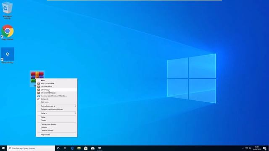
Task: Open the Action Center notifications icon
Action: [264, 148]
